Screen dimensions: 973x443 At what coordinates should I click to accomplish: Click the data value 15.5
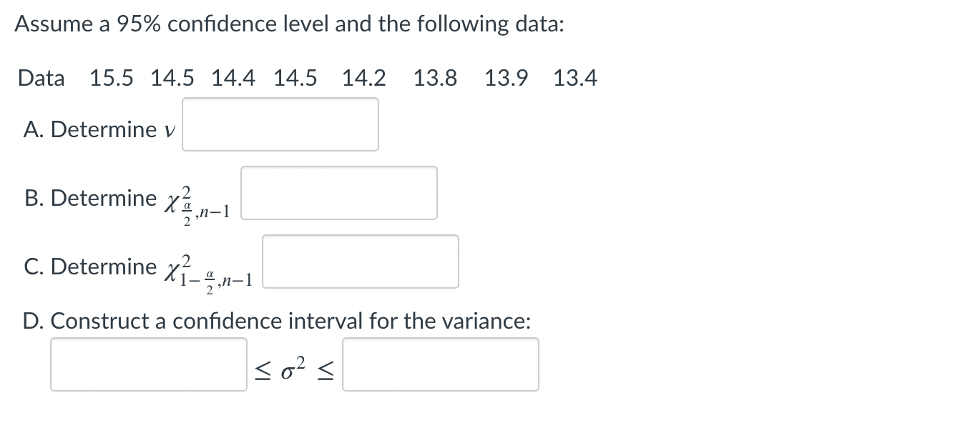coord(112,78)
